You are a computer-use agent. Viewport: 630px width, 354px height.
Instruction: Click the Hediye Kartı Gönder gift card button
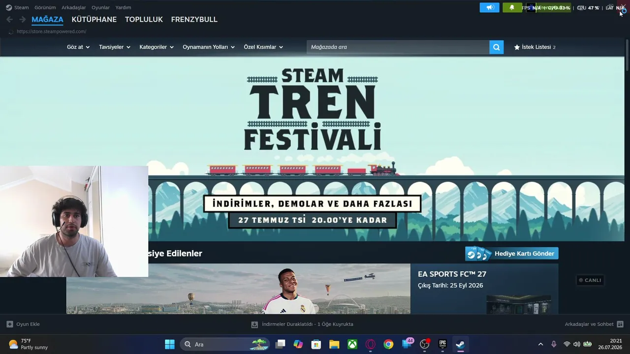[x=512, y=254]
